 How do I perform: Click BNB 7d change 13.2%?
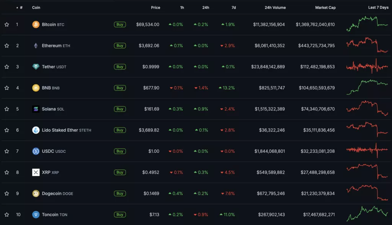[x=227, y=88]
